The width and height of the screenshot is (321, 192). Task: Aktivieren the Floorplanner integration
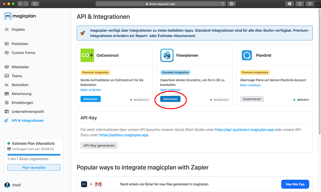pos(170,99)
